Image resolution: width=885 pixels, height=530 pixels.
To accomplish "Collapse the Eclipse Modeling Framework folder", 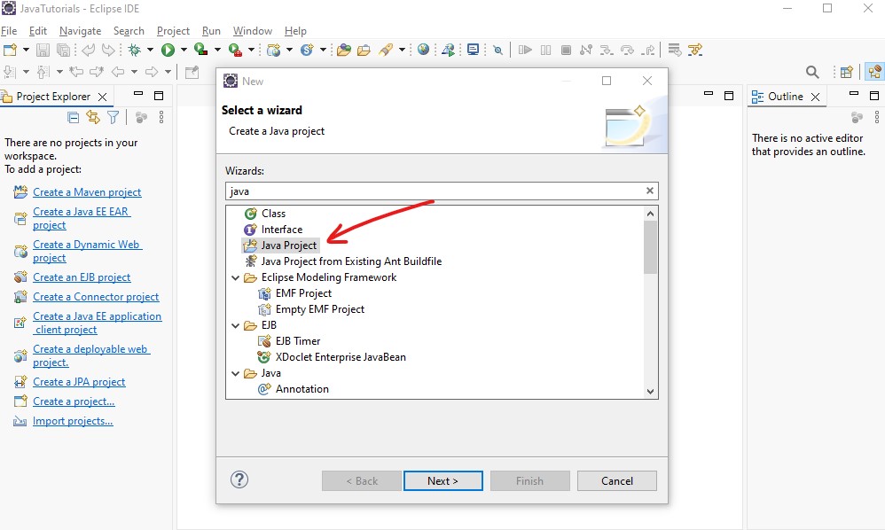I will [x=235, y=277].
